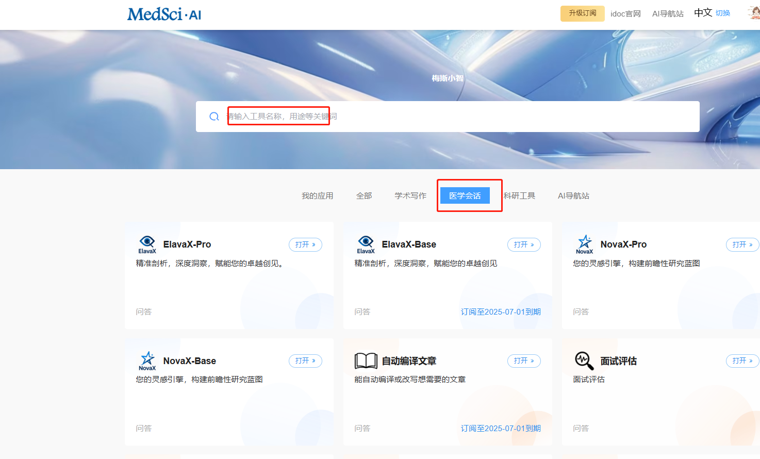Open ElavaX-Base with its 打开 button

click(524, 244)
